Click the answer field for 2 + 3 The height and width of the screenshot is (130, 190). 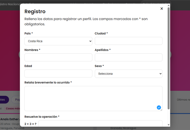(x=100, y=124)
